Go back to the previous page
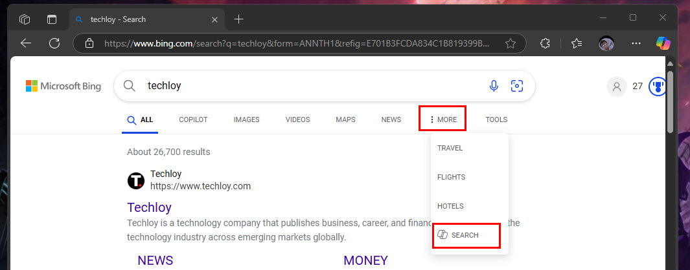 [x=26, y=43]
